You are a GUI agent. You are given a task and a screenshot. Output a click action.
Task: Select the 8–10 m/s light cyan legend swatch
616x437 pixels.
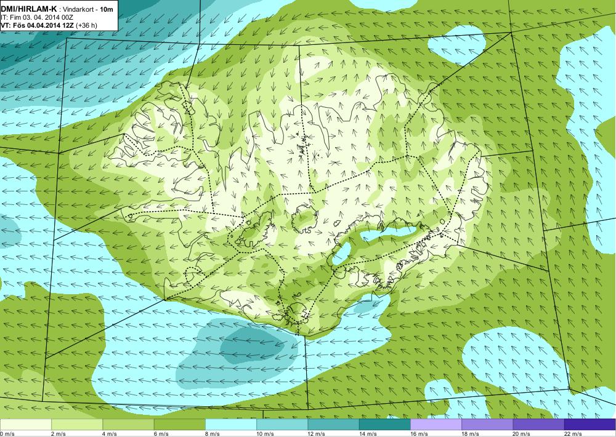coord(231,425)
